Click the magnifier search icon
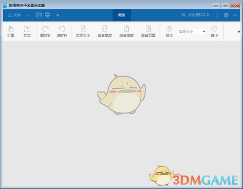Screen dimensions: 243x189 point(184,15)
